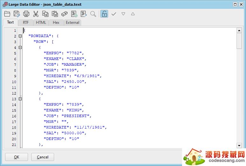Screen dimensions: 246x166
Task: Click the scrollbar down arrow
Action: (239, 145)
